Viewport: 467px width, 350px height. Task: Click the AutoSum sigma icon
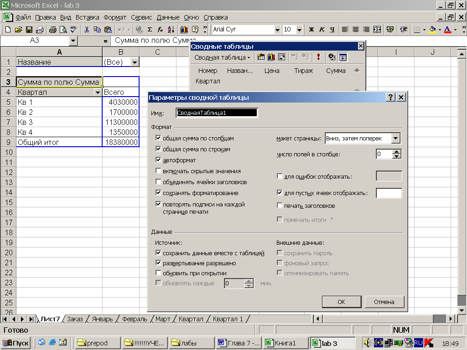click(x=150, y=30)
